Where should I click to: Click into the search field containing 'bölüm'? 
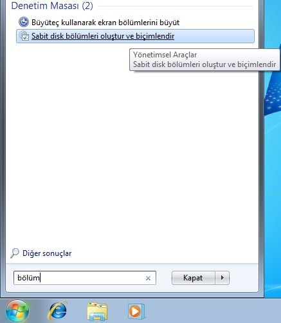[x=85, y=278]
